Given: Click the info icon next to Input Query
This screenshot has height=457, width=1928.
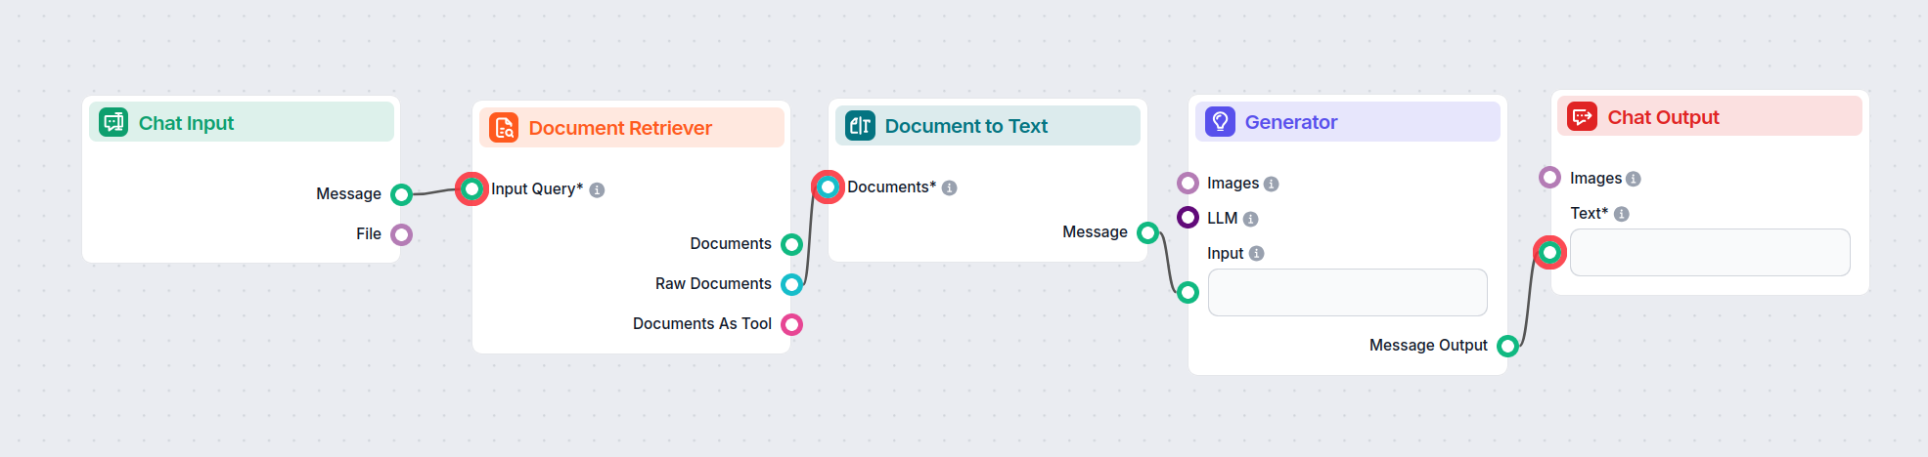Looking at the screenshot, I should coord(597,190).
